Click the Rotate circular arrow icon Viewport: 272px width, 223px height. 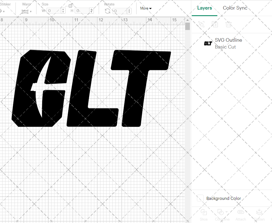point(107,11)
